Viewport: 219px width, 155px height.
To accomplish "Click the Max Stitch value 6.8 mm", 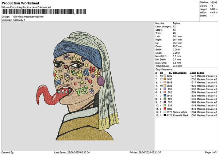I will point(177,56).
